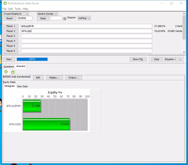Click the Equity % chart title

55,92
